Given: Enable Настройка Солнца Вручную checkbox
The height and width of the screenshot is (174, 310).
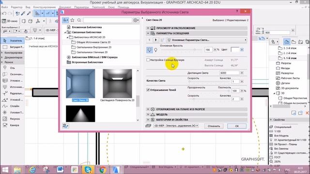Looking at the screenshot, I should [x=148, y=60].
